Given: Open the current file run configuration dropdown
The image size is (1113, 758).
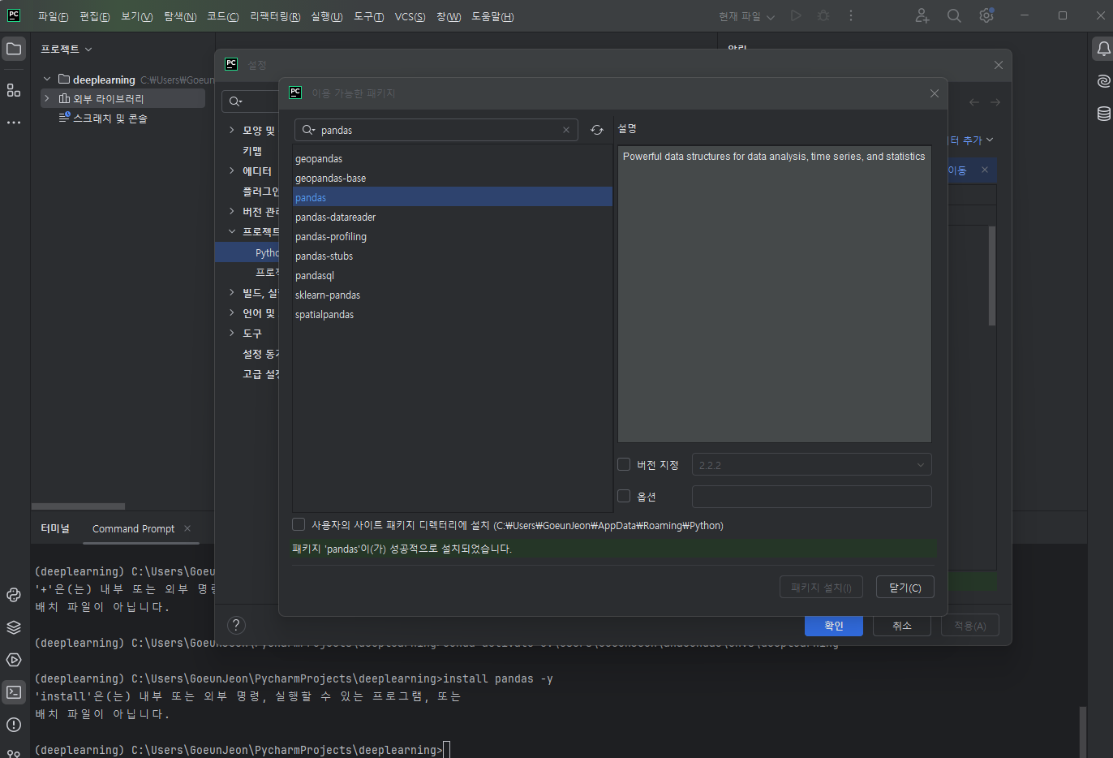Looking at the screenshot, I should pos(746,16).
